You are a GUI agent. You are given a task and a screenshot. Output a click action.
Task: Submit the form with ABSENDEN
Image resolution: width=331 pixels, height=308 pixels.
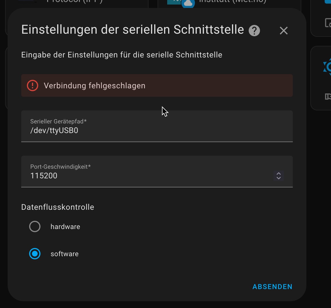tap(272, 286)
